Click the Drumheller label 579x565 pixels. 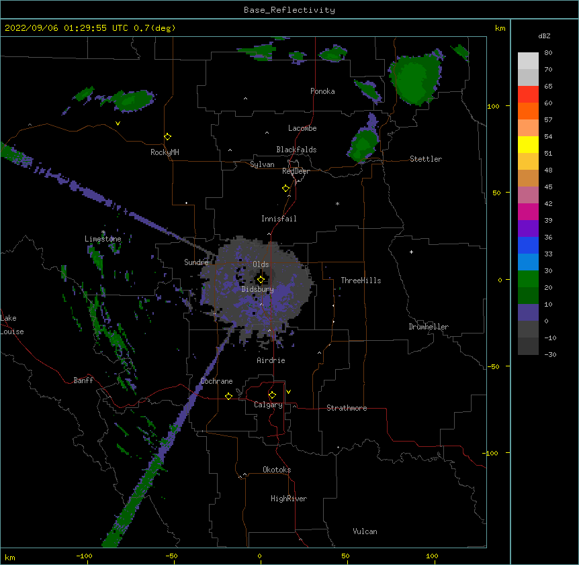[x=429, y=327]
